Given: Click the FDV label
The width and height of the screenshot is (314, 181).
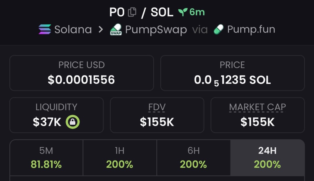Looking at the screenshot, I should click(x=157, y=107).
